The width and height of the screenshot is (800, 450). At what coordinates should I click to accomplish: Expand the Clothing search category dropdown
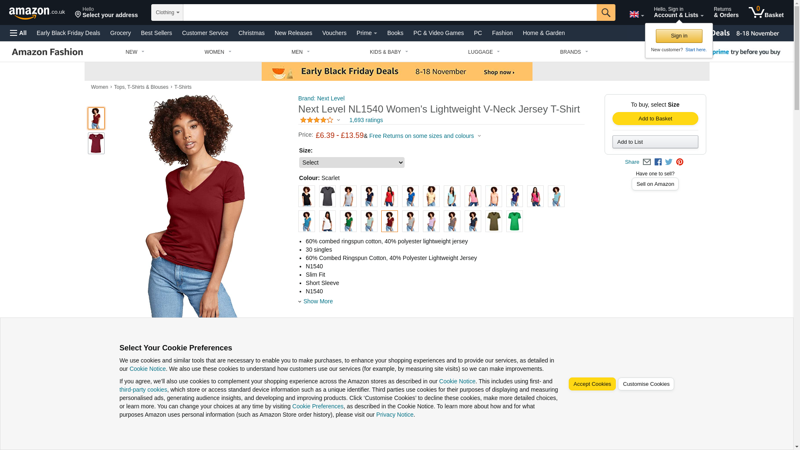[x=167, y=12]
